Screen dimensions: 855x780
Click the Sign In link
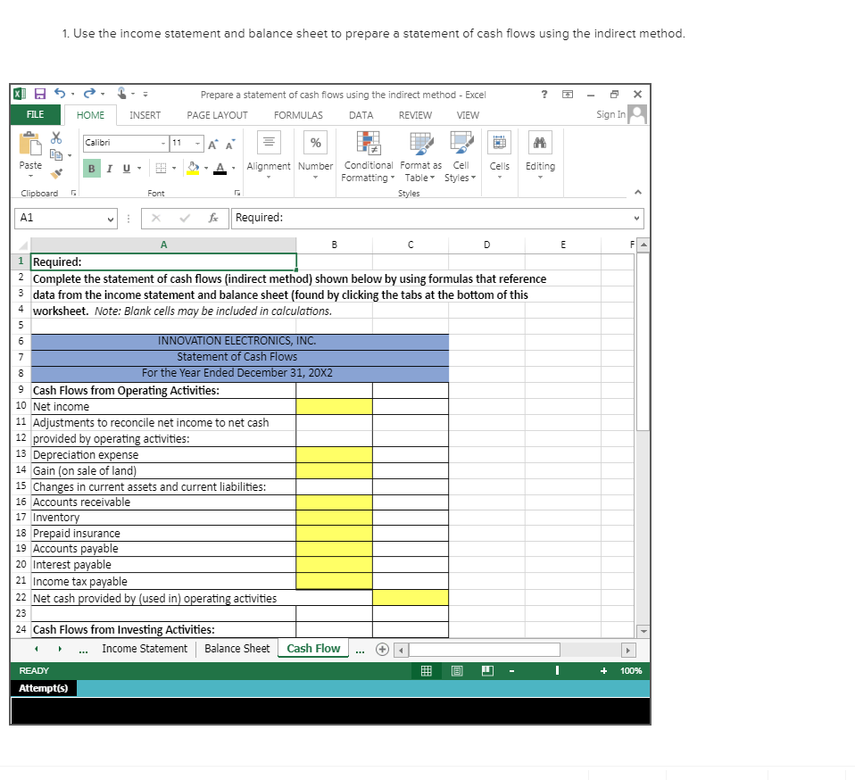pos(610,115)
